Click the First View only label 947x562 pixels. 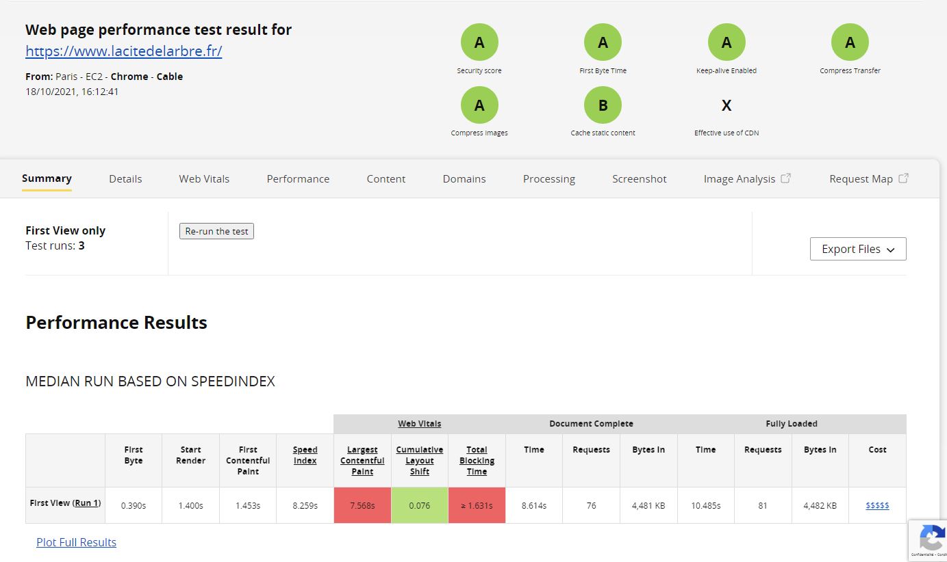click(65, 230)
